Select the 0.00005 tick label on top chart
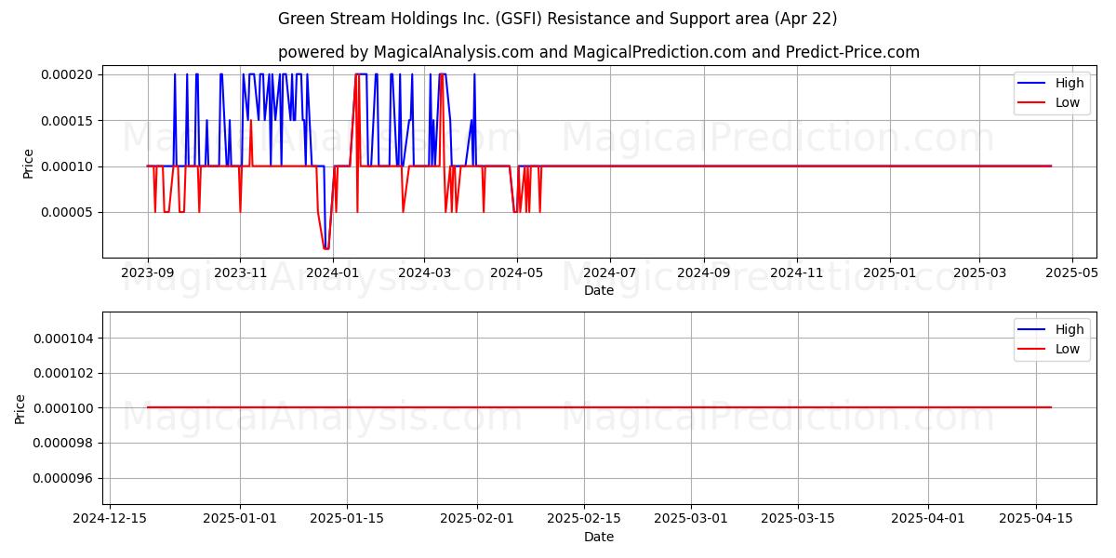 (69, 213)
